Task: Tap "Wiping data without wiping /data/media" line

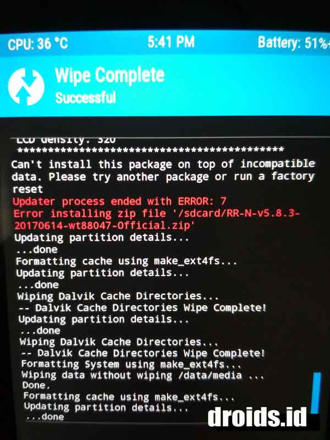Action: click(x=143, y=375)
